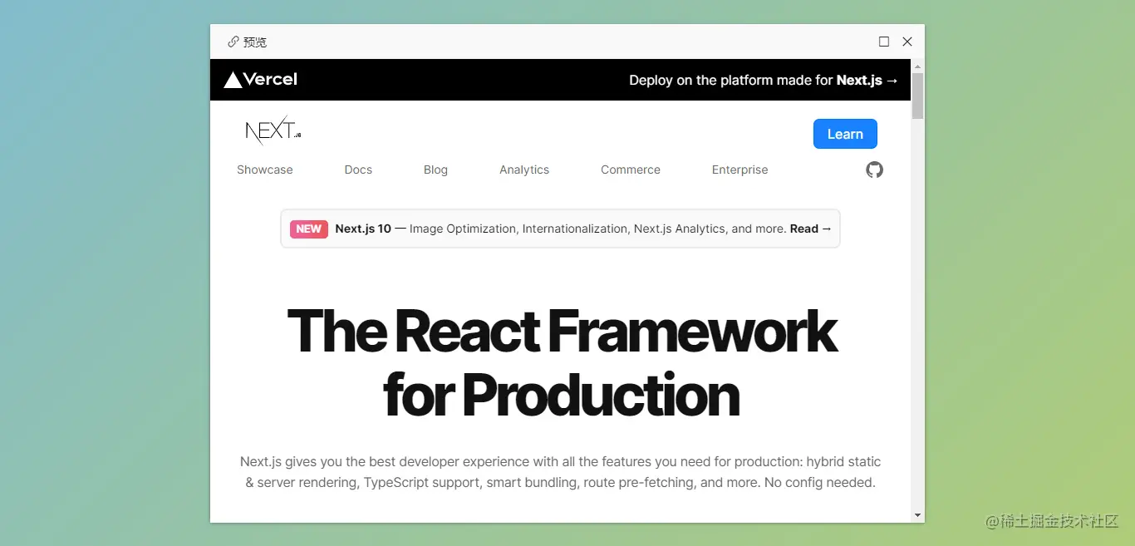This screenshot has width=1135, height=546.
Task: Open the Next.js logo homepage link
Action: [x=273, y=130]
